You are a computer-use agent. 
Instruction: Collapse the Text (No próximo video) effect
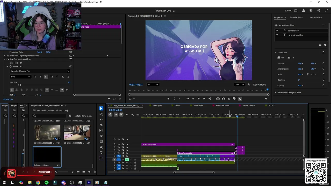tap(4, 59)
